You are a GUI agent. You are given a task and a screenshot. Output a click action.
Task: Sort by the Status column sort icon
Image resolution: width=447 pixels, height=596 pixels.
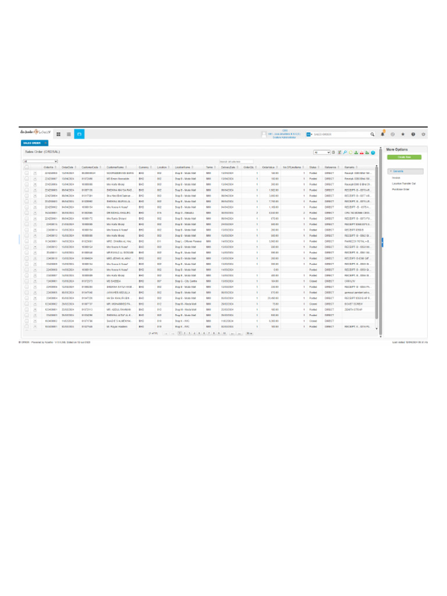click(318, 167)
